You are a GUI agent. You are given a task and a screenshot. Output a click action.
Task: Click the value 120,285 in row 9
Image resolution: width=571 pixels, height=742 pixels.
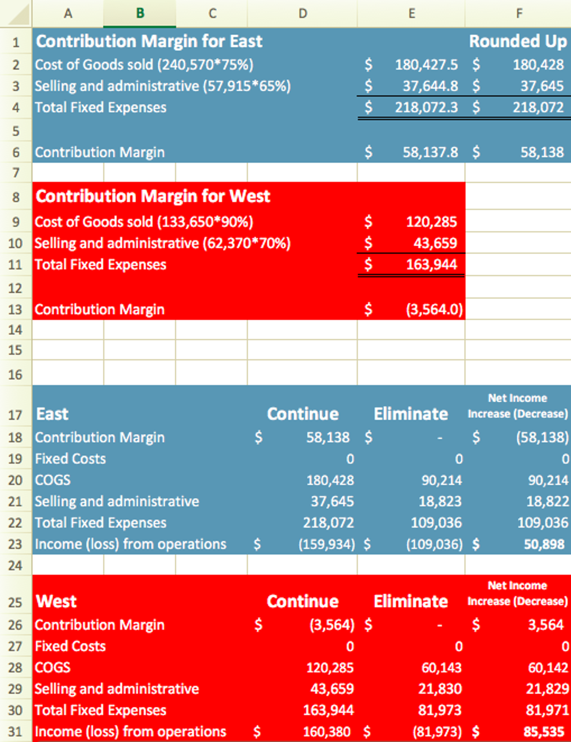point(431,222)
